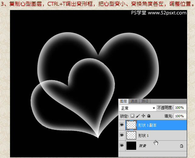Switch to the 通道 tab

(134, 101)
